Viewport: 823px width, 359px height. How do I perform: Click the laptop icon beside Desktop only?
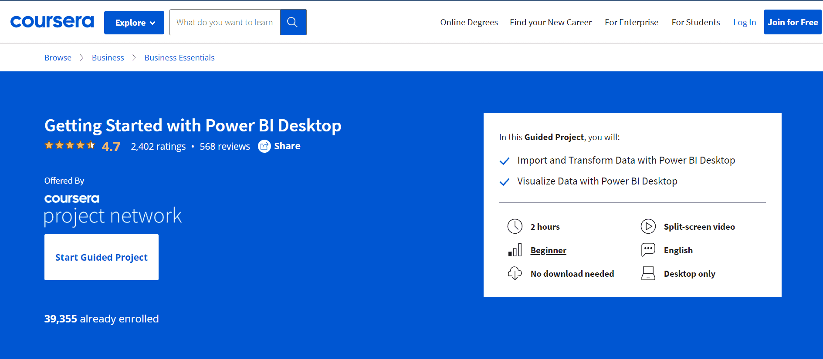click(648, 273)
